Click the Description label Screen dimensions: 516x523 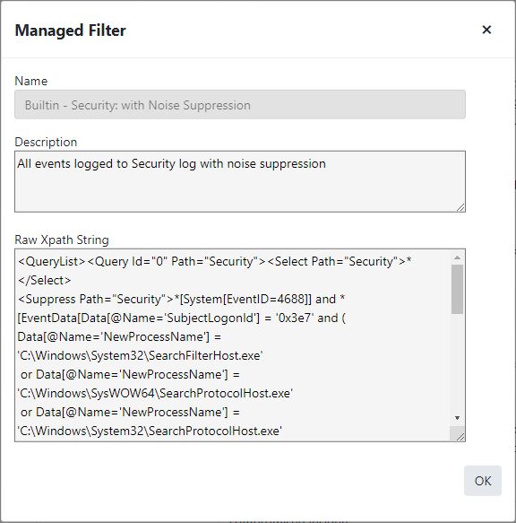pyautogui.click(x=46, y=142)
